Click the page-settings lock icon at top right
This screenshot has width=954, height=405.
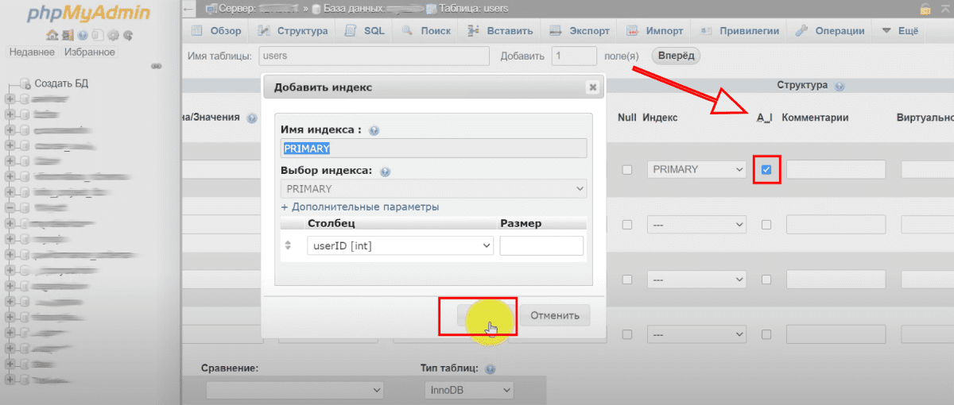(925, 10)
